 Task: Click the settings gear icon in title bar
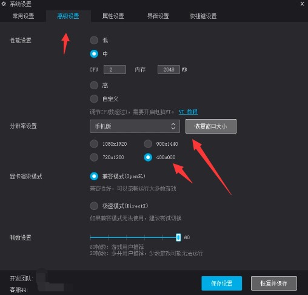(x=4, y=4)
